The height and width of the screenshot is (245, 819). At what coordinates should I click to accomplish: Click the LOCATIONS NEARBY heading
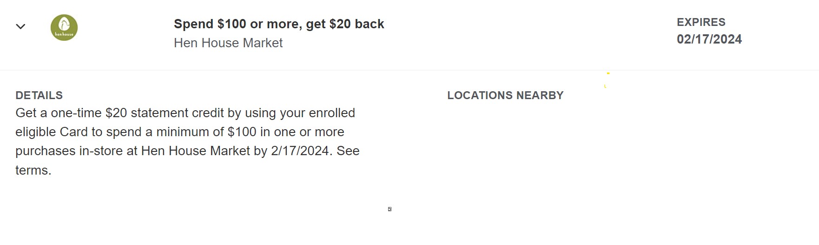click(505, 95)
